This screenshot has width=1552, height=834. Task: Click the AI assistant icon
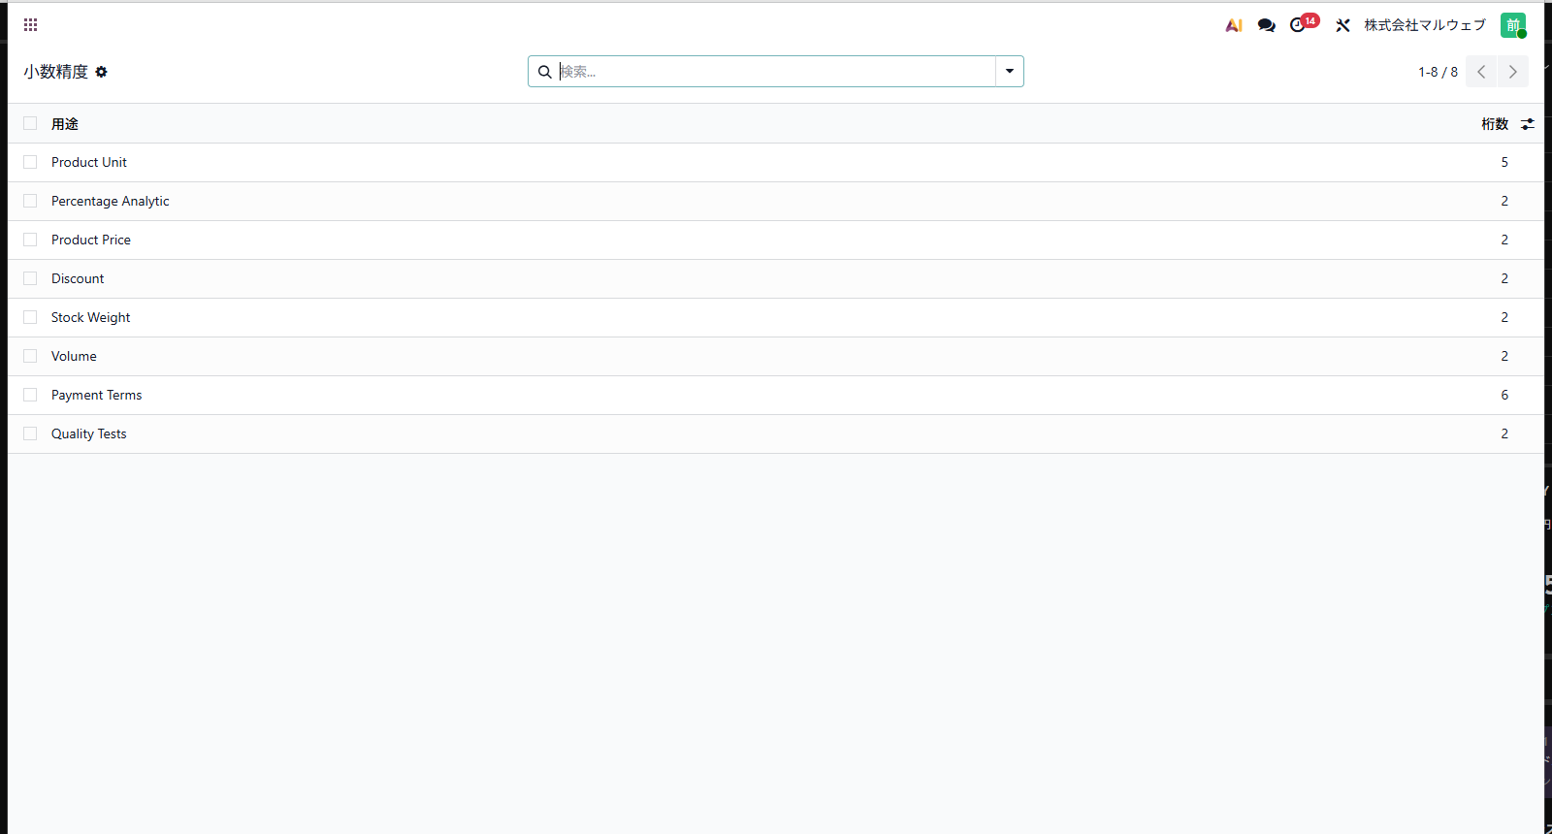[1234, 25]
